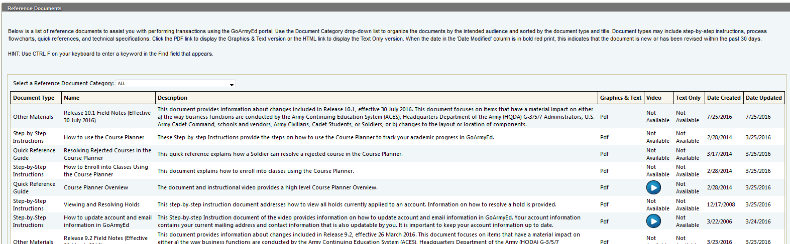Viewport: 790px width, 244px height.
Task: Select 'Resolving Rejected Courses in the Course Planner'
Action: coord(107,154)
